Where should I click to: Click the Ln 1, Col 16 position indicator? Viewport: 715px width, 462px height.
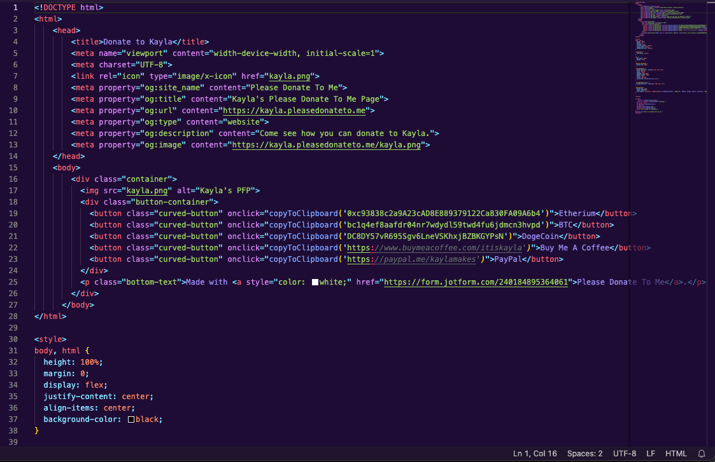coord(535,453)
